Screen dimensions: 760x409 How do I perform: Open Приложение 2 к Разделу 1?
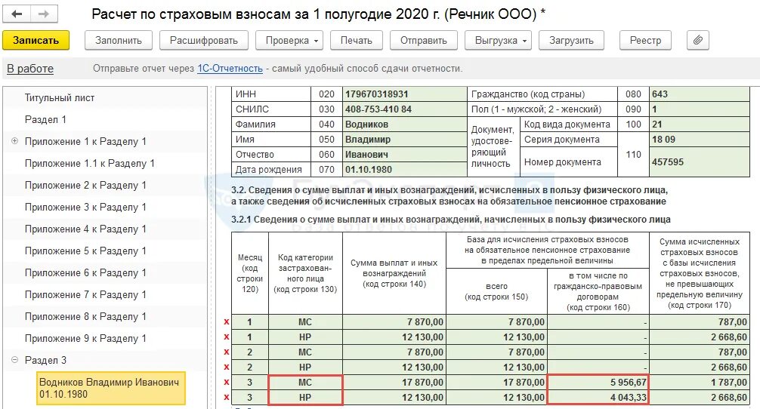[x=85, y=186]
